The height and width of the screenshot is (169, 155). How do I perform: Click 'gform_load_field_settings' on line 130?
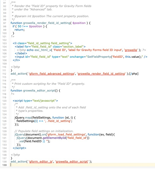66,134
